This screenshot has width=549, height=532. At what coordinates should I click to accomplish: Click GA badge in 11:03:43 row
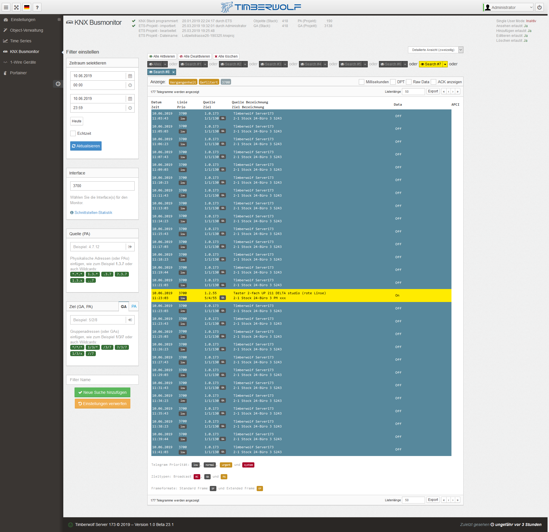(223, 118)
